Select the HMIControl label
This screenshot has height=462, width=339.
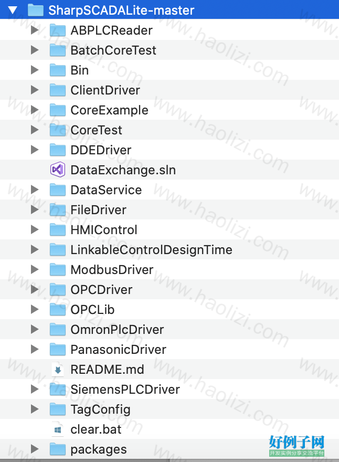(x=104, y=230)
